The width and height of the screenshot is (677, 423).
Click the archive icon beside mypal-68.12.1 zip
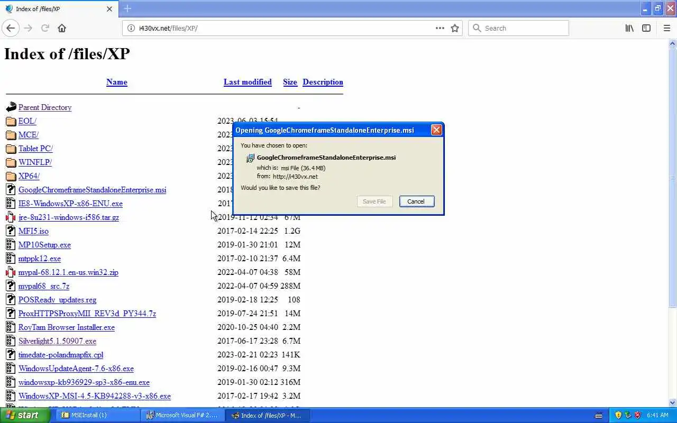click(11, 272)
